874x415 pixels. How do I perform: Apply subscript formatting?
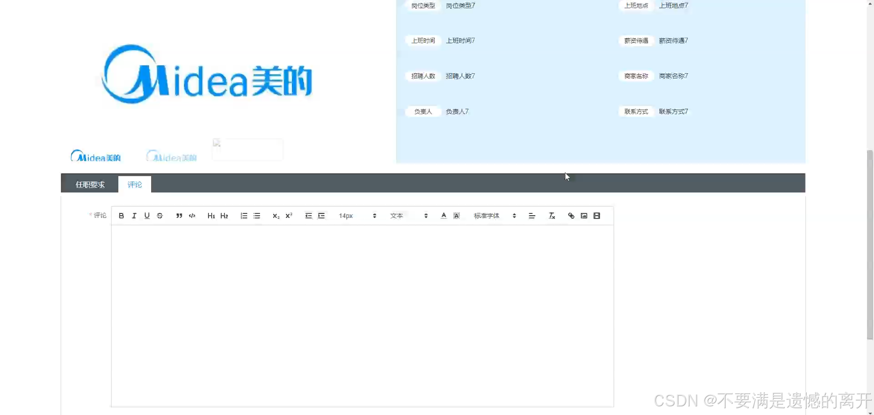(276, 216)
